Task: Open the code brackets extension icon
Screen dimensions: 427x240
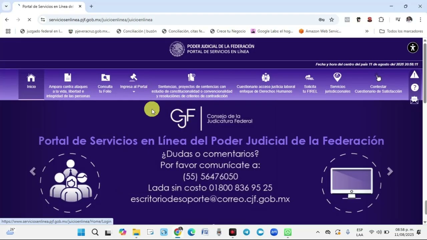Action: click(x=347, y=20)
